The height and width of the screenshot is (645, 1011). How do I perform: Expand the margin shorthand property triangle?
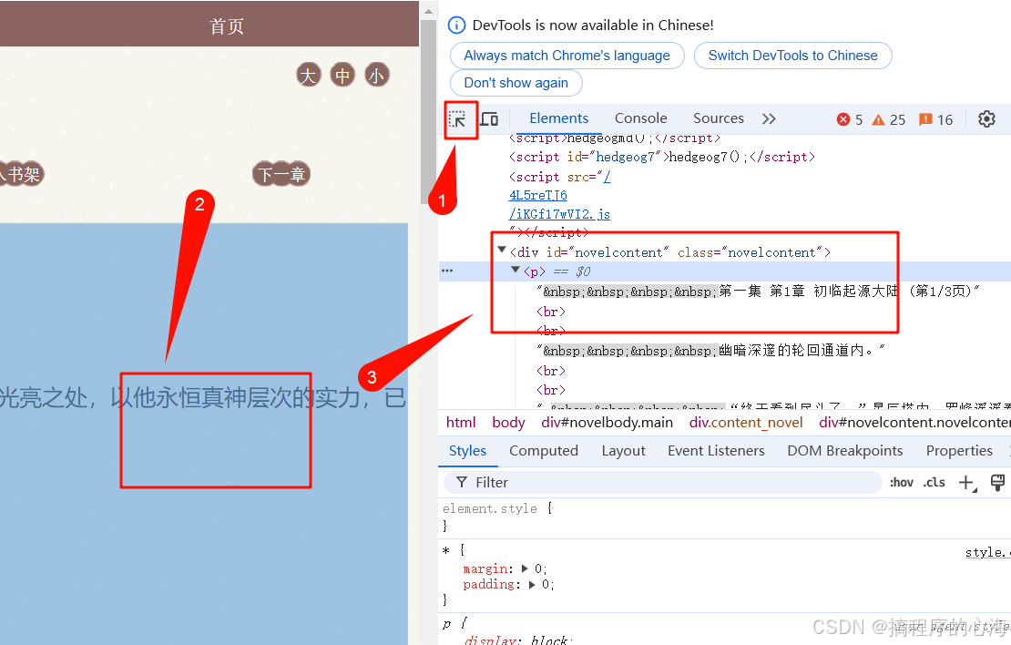525,568
